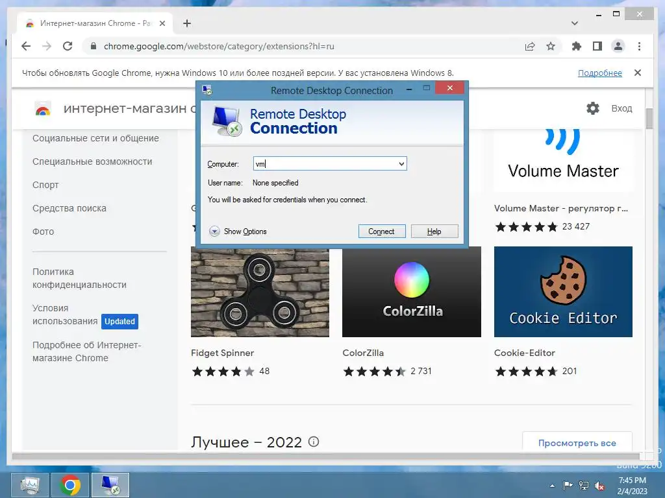
Task: Click info icon next to Лучшее – 2022
Action: [x=314, y=442]
